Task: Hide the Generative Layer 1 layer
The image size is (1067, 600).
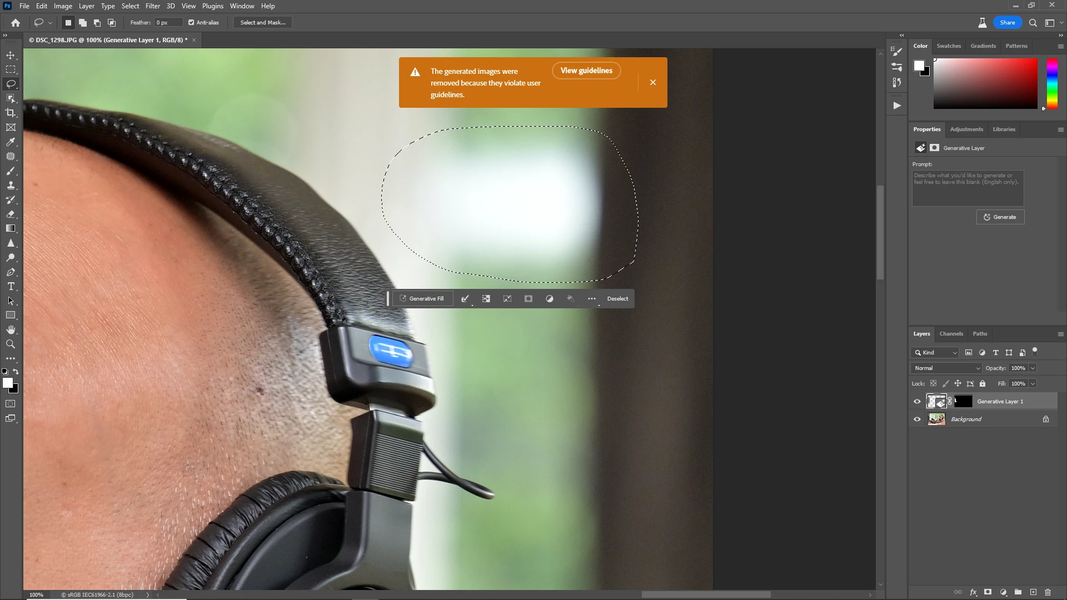Action: 918,402
